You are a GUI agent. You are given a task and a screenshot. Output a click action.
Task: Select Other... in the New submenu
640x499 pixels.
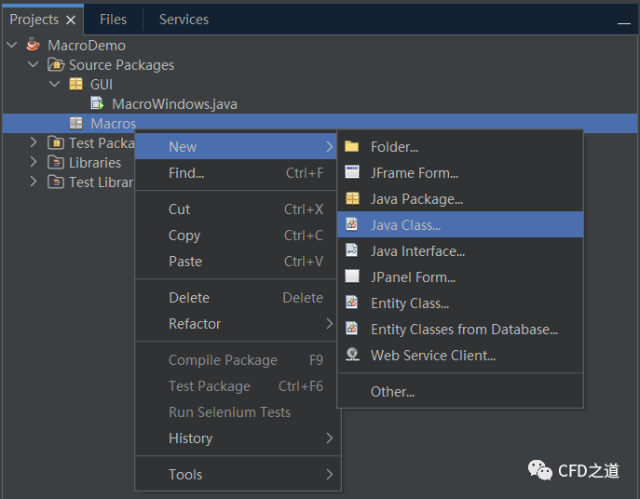pos(392,392)
